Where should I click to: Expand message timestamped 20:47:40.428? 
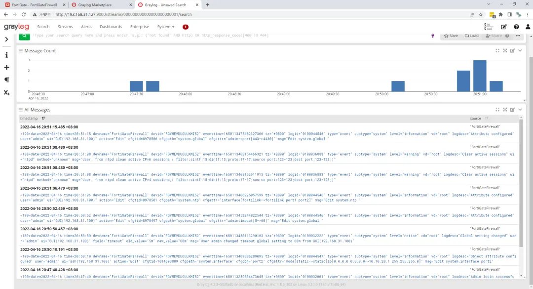(x=49, y=270)
